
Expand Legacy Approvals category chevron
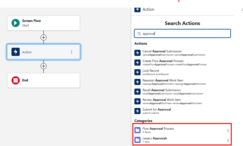228,140
